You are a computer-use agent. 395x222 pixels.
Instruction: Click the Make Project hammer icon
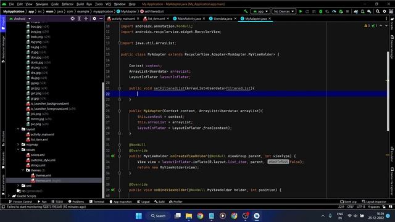(x=246, y=11)
